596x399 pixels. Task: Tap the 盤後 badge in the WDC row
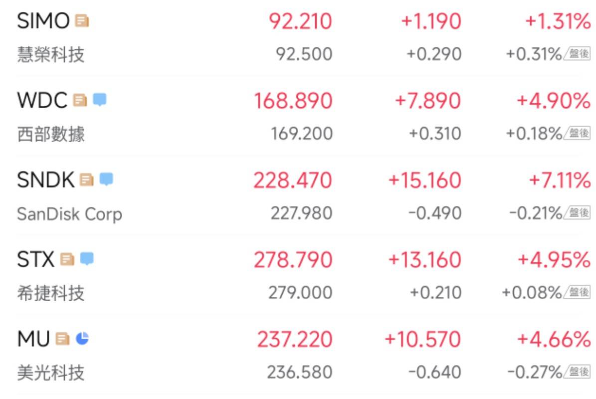[578, 133]
